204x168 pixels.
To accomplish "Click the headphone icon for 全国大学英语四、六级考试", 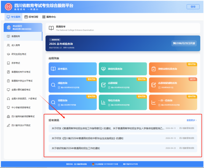I will pos(8,99).
